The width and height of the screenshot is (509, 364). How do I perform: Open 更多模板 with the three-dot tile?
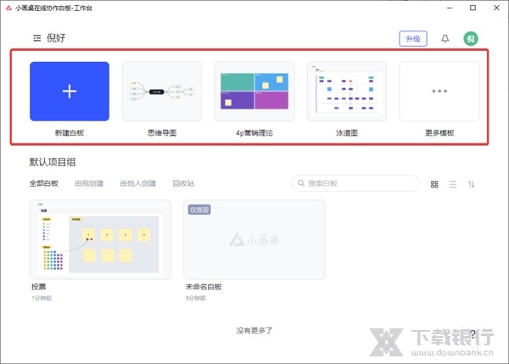(x=439, y=92)
